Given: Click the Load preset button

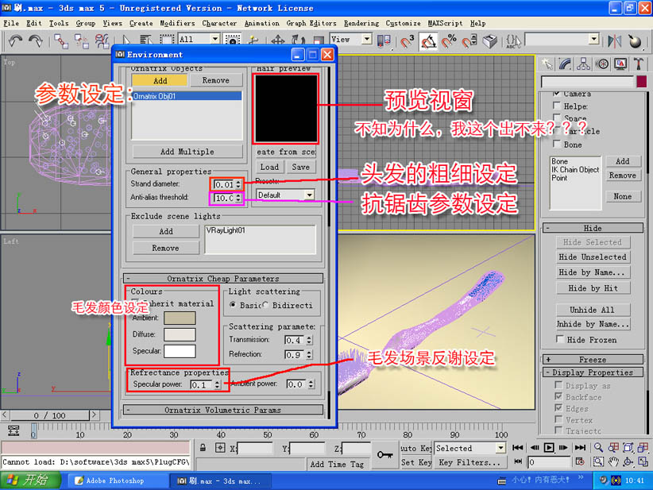Looking at the screenshot, I should [x=269, y=167].
